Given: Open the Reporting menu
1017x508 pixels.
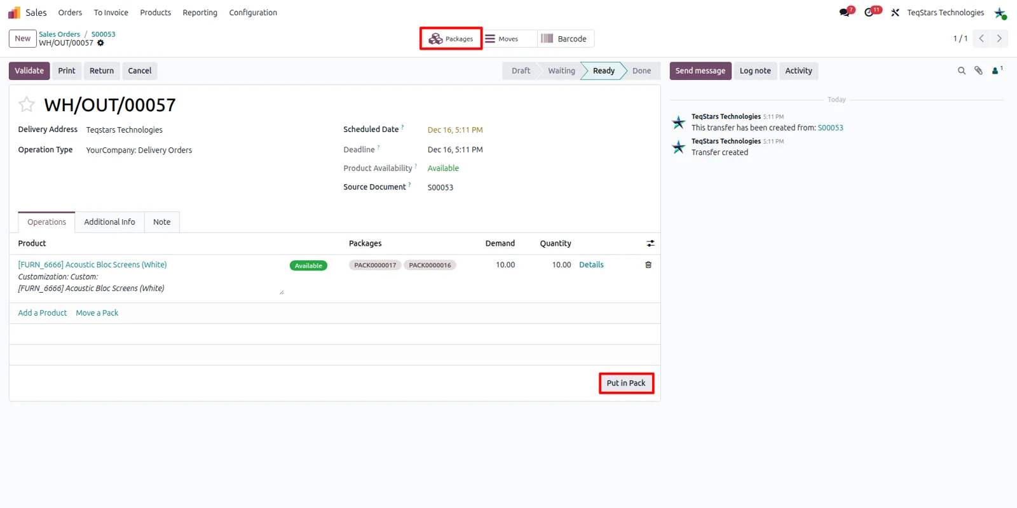Looking at the screenshot, I should pyautogui.click(x=200, y=13).
